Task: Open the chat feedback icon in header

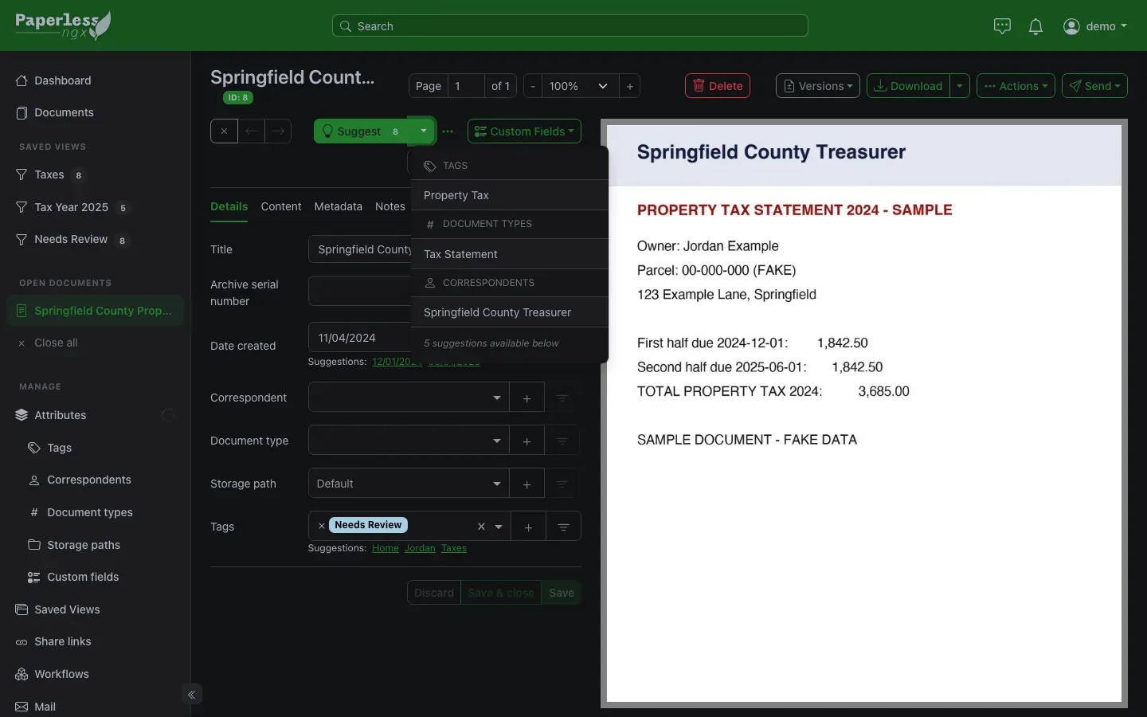Action: pos(1002,26)
